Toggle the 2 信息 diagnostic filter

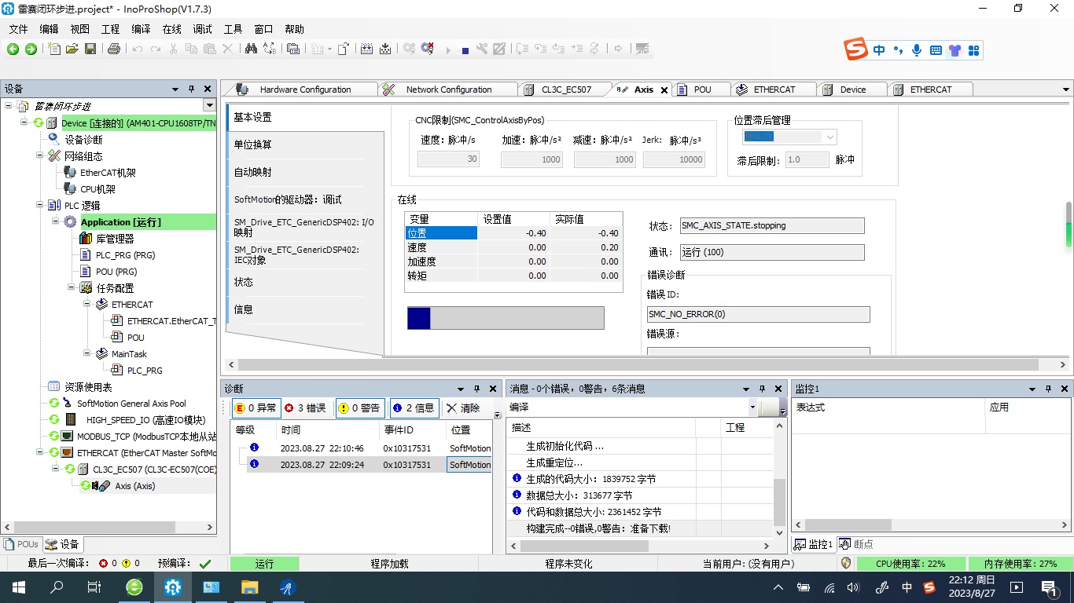414,408
